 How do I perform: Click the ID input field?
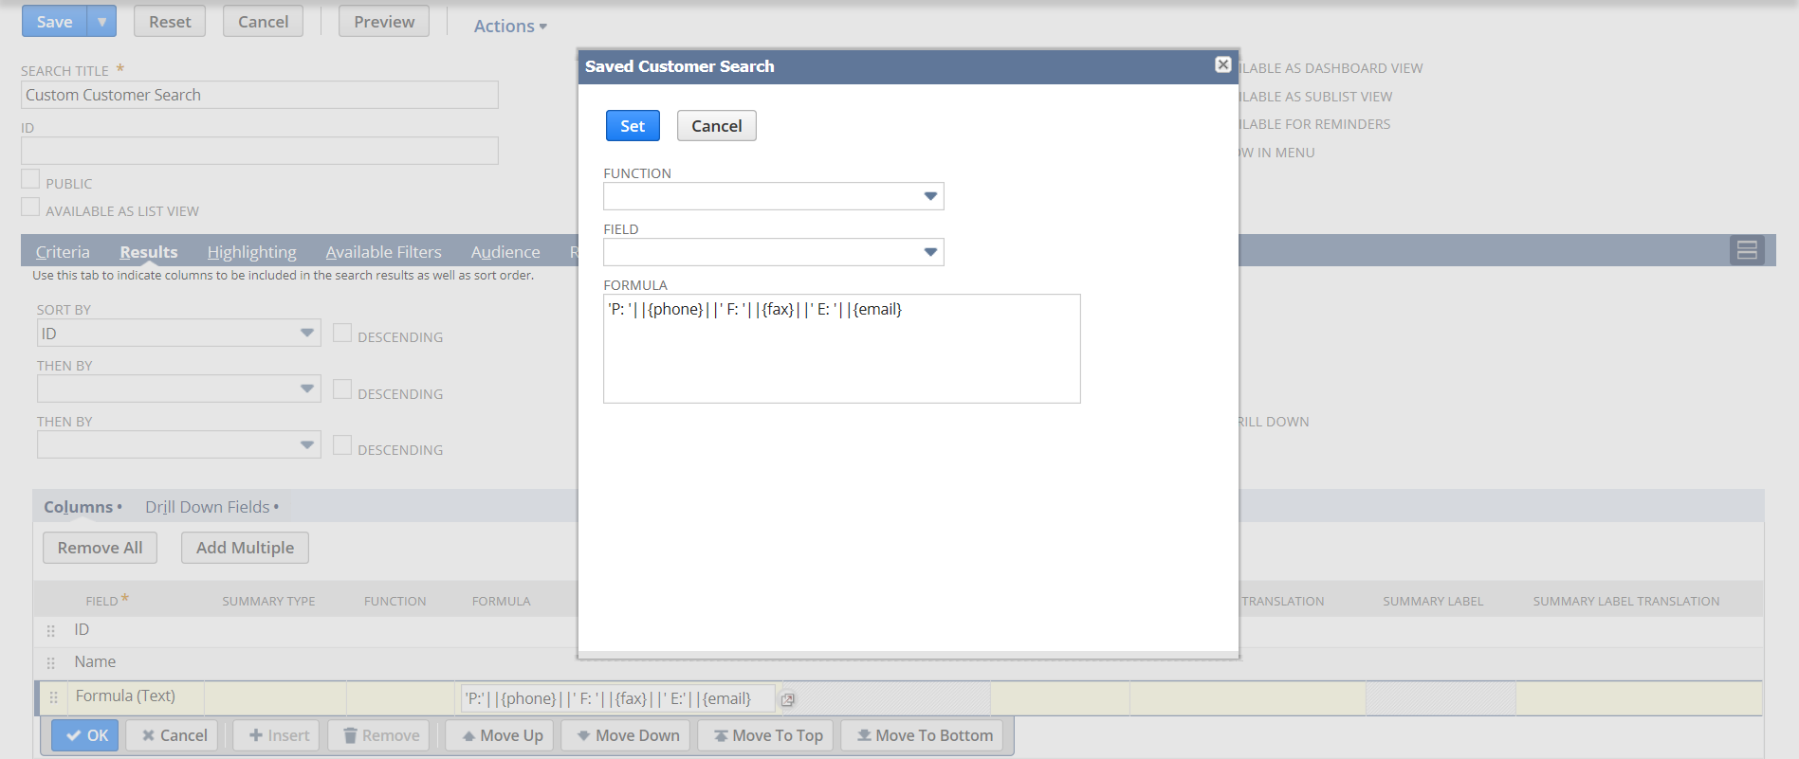(x=260, y=151)
